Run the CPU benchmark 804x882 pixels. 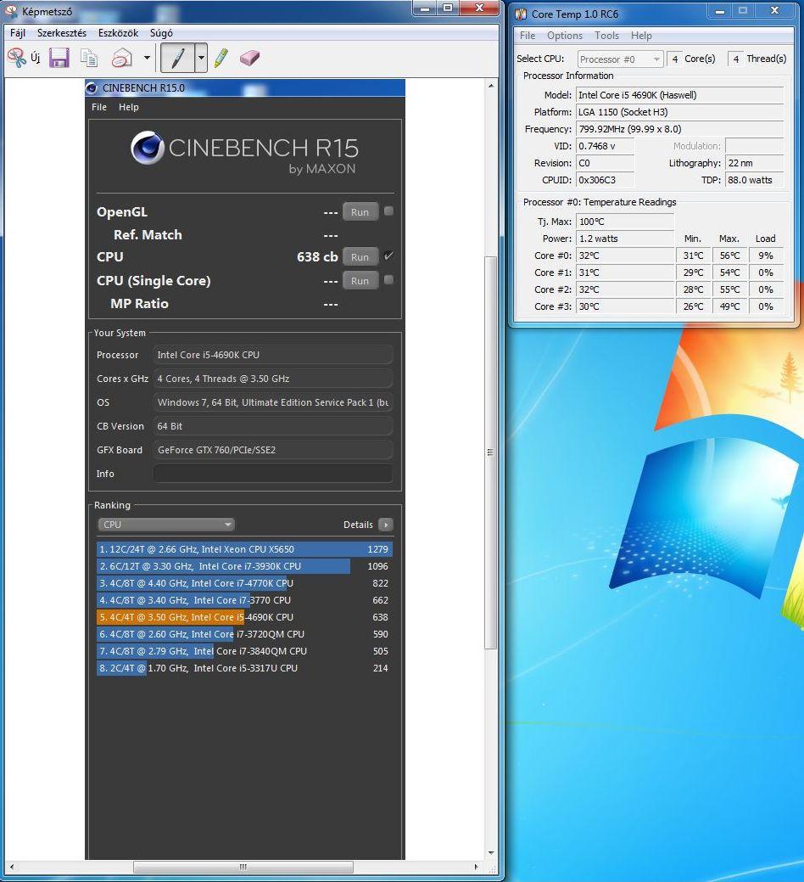(360, 257)
